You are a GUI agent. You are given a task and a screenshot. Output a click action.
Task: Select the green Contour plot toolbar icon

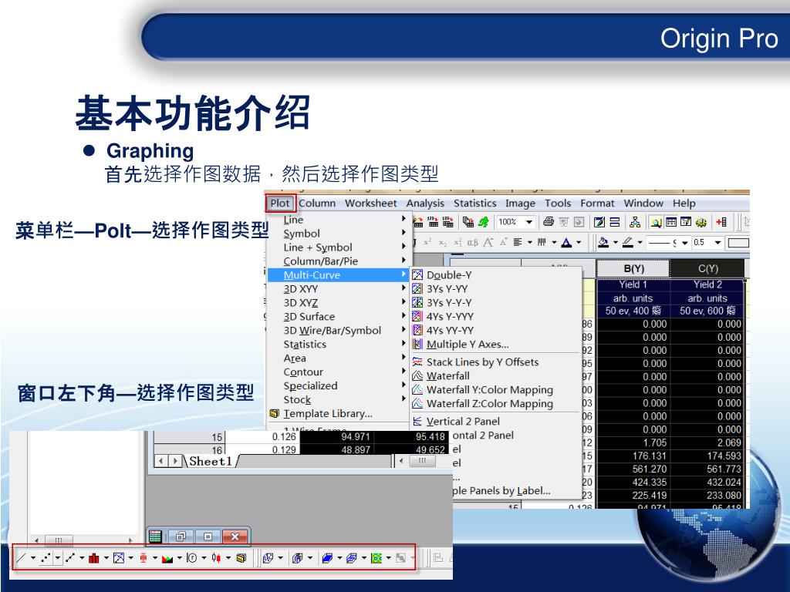click(376, 558)
